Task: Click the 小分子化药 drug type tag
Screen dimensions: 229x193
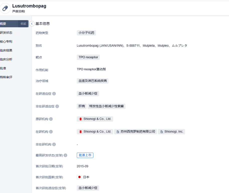Action: (x=86, y=33)
